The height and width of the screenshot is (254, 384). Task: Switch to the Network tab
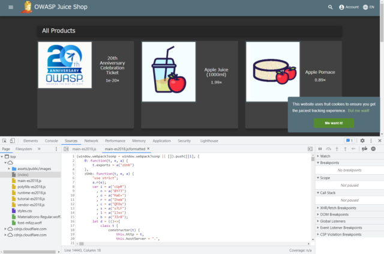pos(91,141)
